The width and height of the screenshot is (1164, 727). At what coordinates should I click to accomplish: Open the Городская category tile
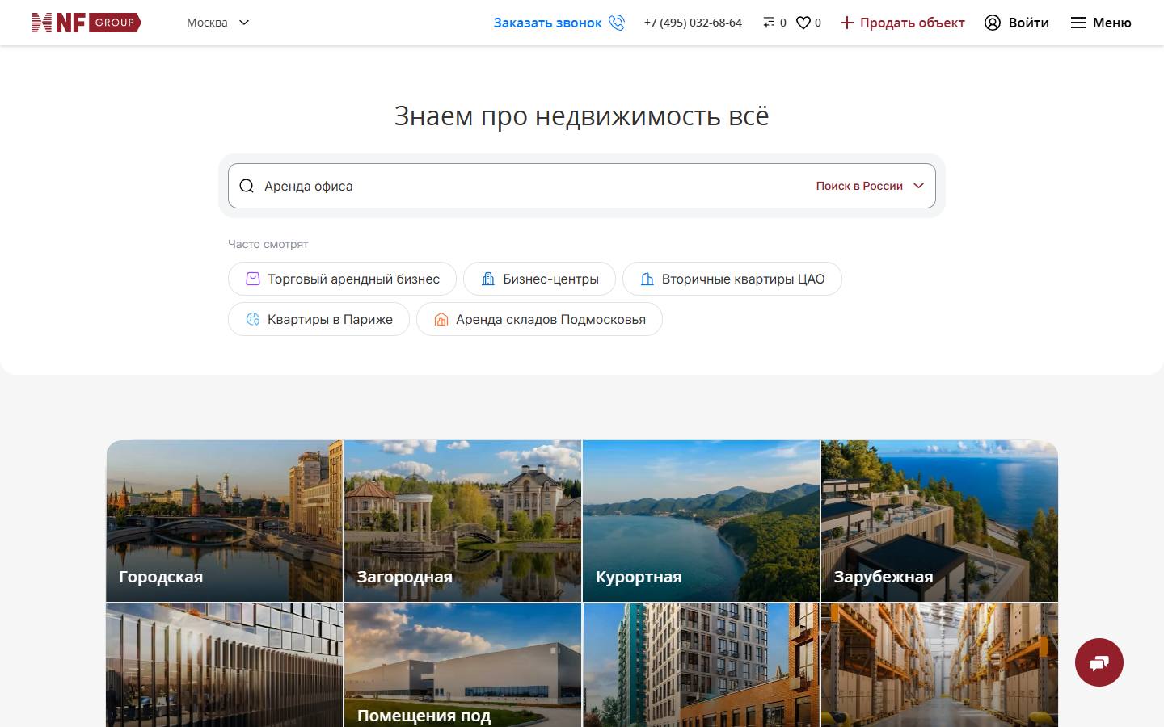pyautogui.click(x=225, y=521)
